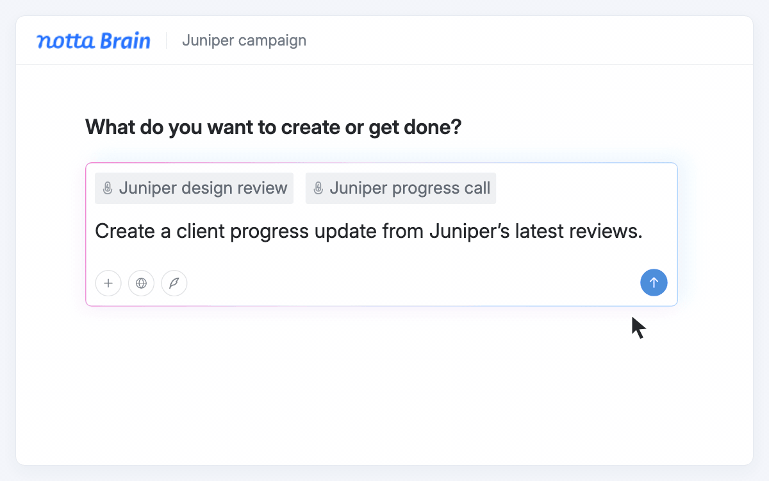Open the notta Brain logo
The width and height of the screenshot is (769, 481).
[94, 40]
